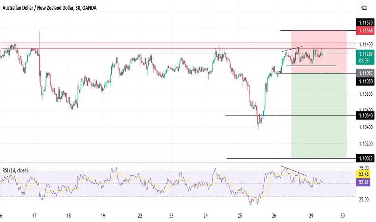Click date 24 on the time axis
The height and width of the screenshot is (222, 376).
(205, 216)
